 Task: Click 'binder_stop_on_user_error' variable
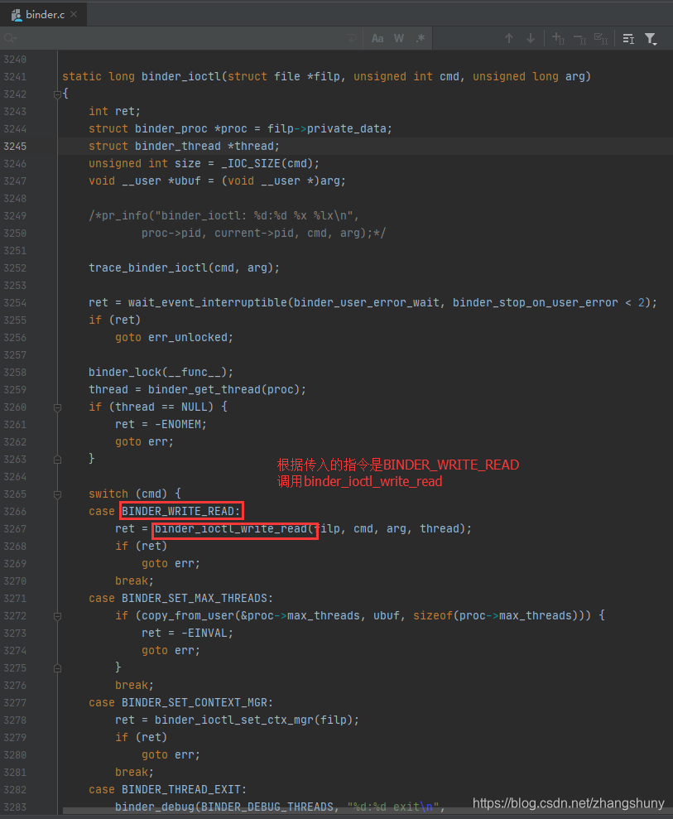point(535,302)
